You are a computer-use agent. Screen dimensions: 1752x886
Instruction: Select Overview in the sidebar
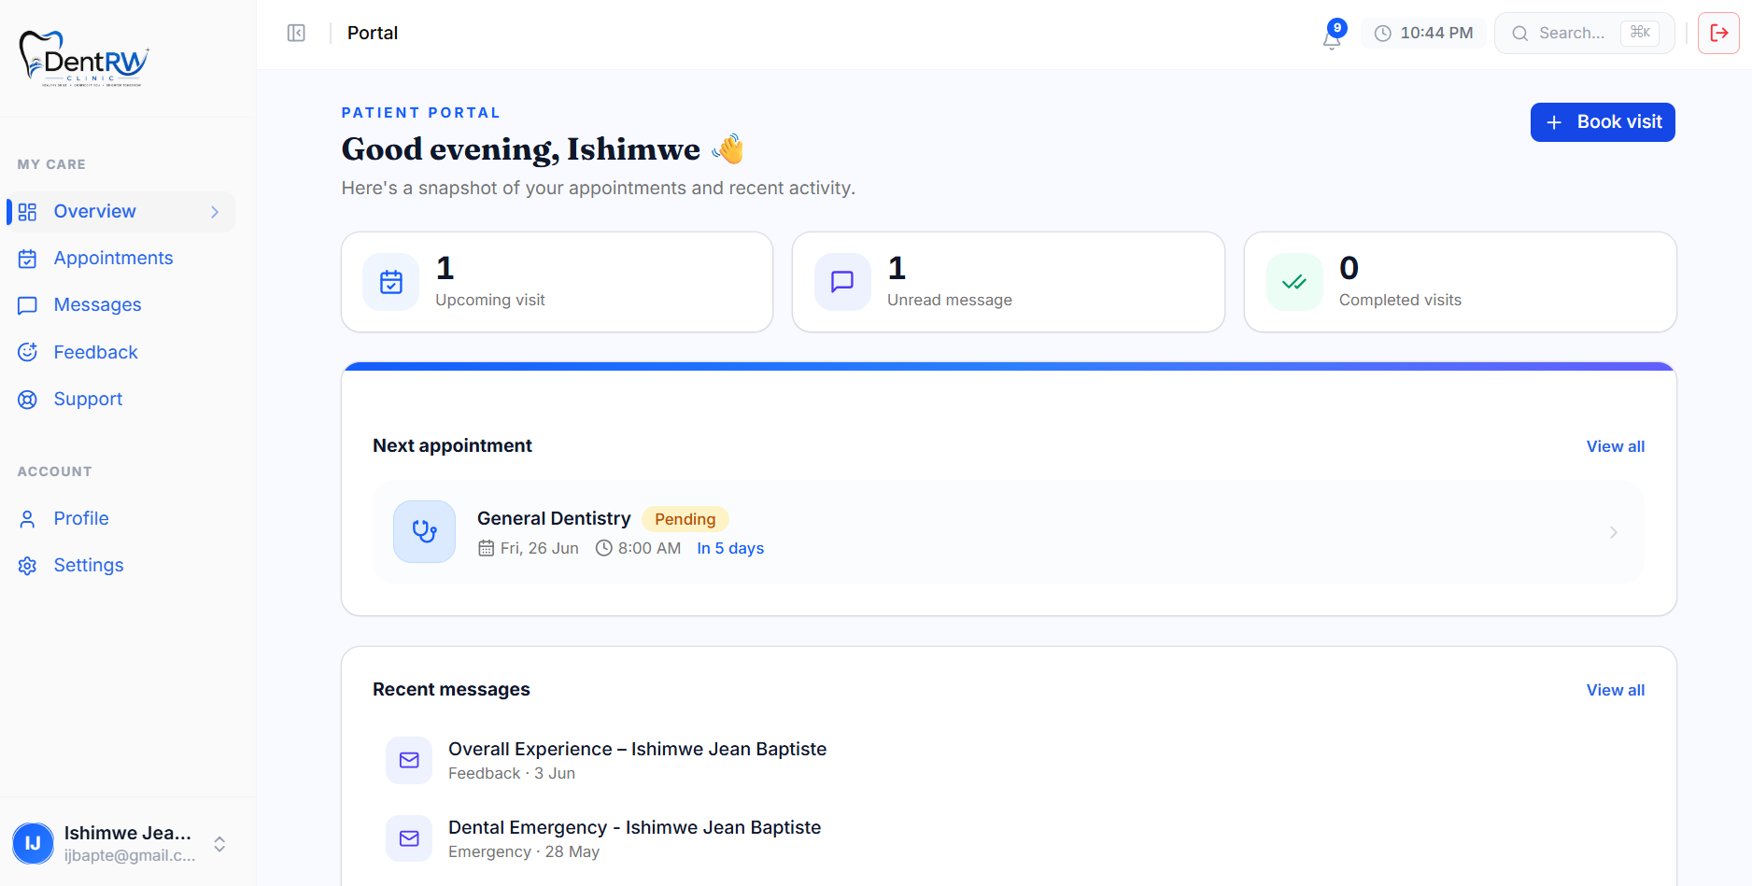click(x=120, y=212)
